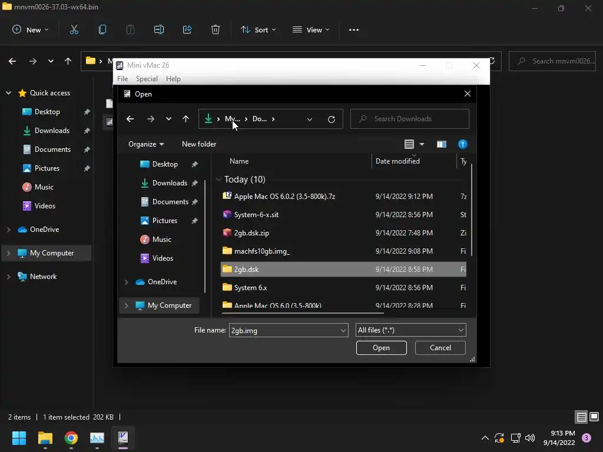Viewport: 603px width, 452px height.
Task: Select Desktop in the Open dialog sidebar
Action: [x=164, y=164]
